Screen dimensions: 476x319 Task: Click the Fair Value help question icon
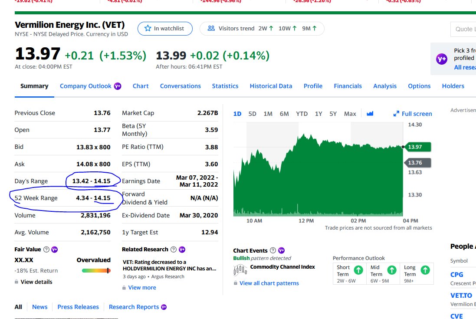46,250
